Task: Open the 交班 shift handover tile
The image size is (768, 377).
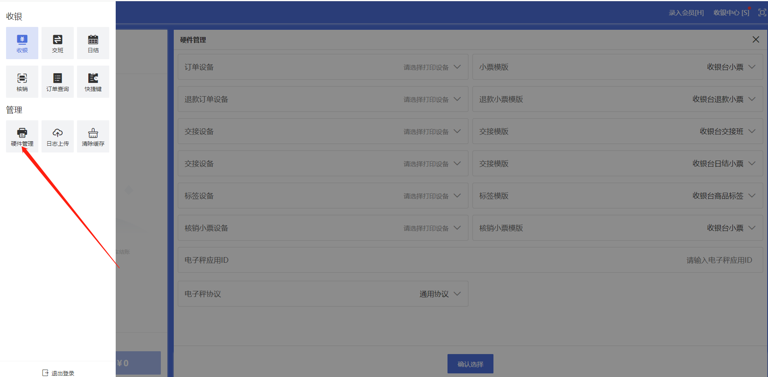Action: pyautogui.click(x=58, y=43)
